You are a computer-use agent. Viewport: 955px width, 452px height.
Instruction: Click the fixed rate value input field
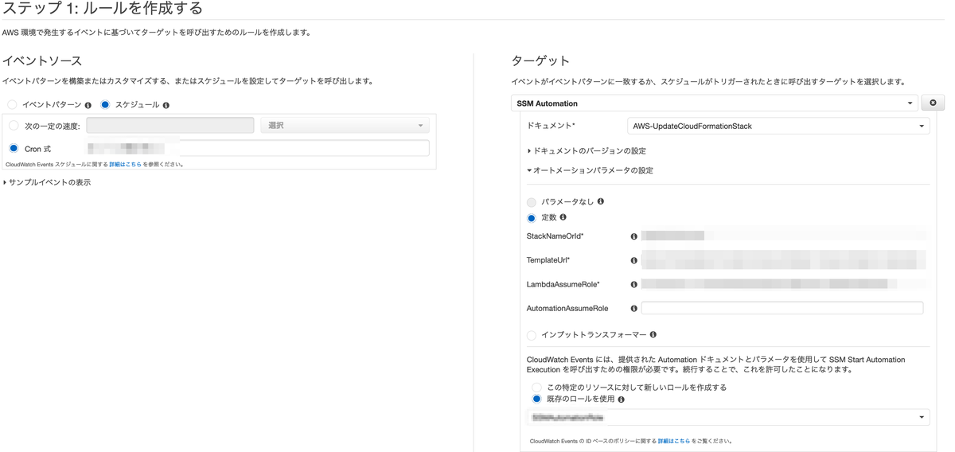(x=170, y=125)
